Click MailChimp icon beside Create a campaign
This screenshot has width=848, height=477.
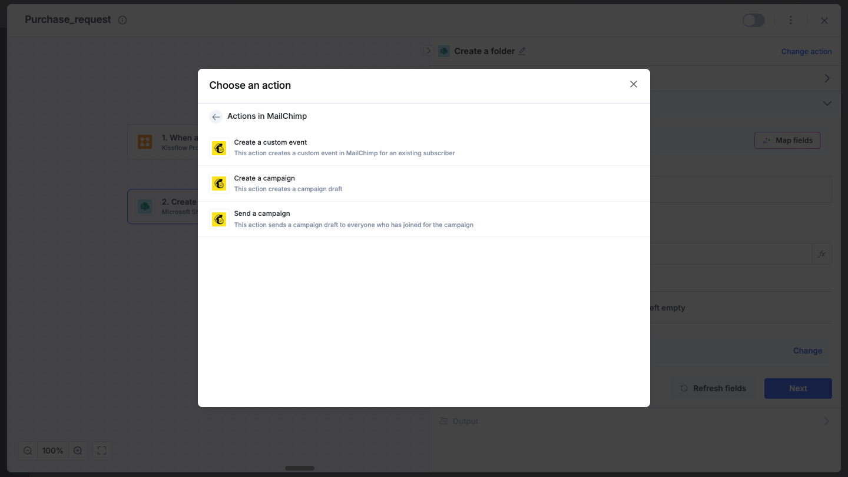point(219,184)
